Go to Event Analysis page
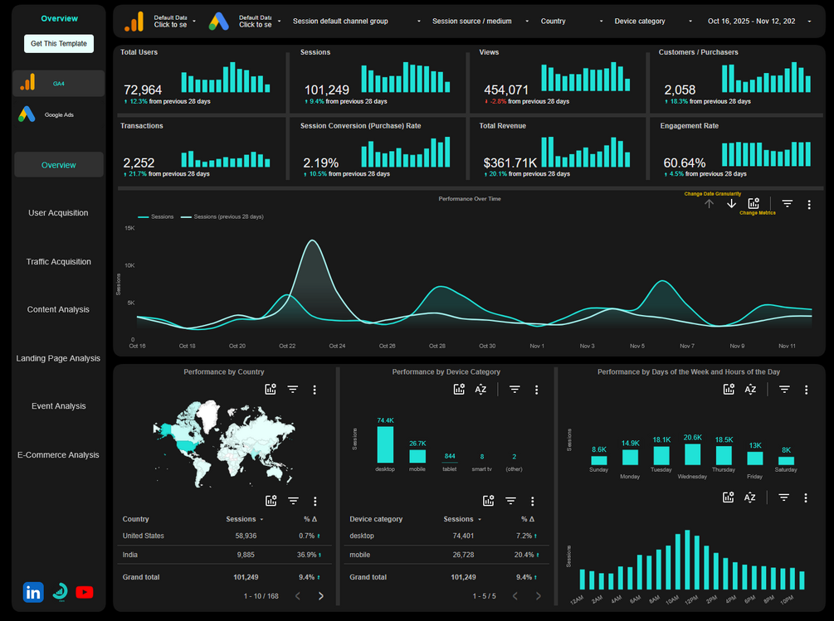 point(59,406)
